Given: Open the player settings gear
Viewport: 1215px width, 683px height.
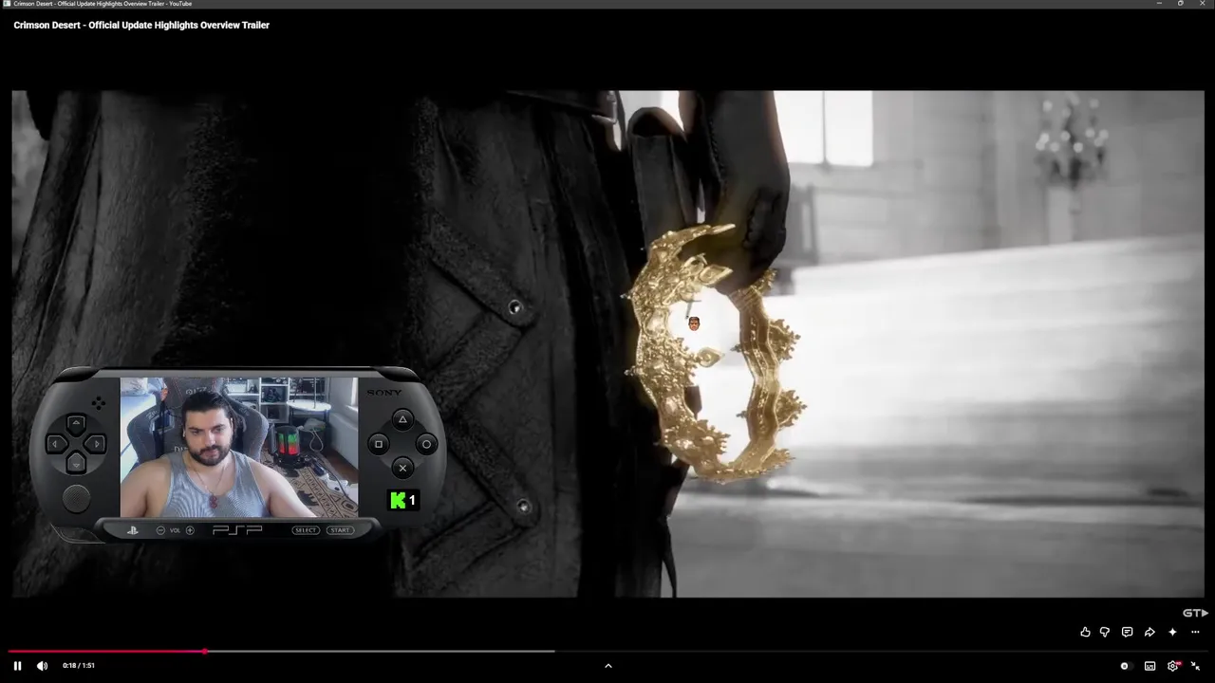Looking at the screenshot, I should 1173,666.
